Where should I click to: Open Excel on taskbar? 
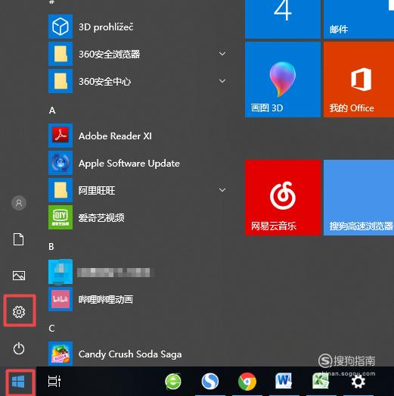321,382
